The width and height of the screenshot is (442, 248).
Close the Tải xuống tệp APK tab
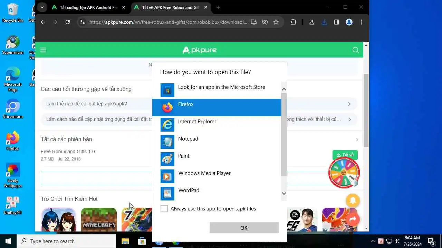(124, 7)
